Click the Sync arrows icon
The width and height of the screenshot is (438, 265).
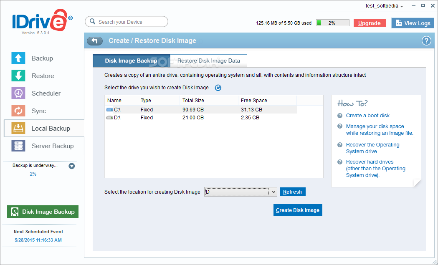coord(18,111)
